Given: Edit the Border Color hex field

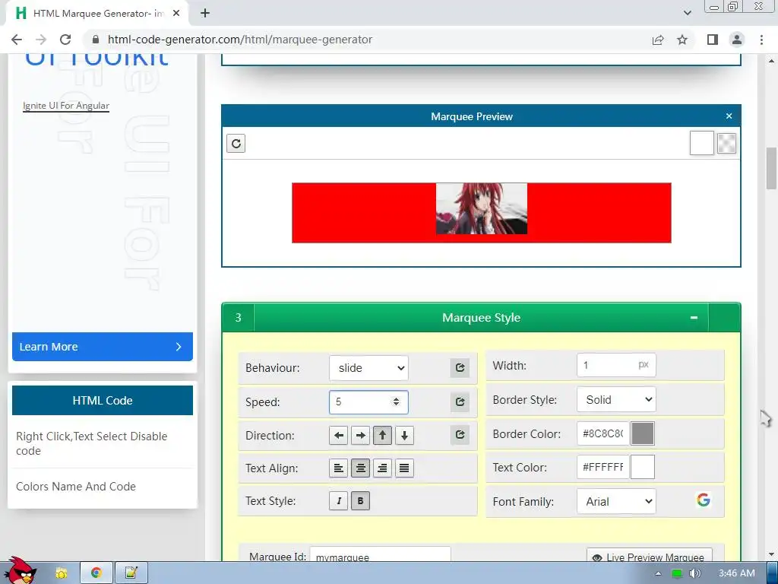Looking at the screenshot, I should 602,433.
